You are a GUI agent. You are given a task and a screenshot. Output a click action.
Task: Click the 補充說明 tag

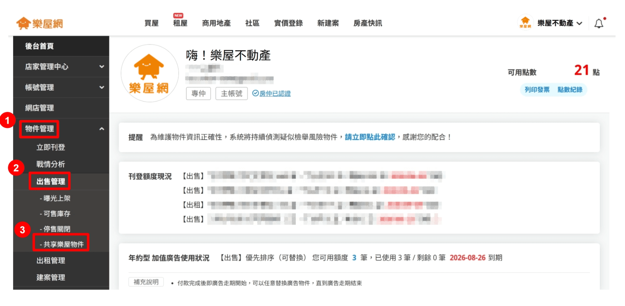coord(146,282)
